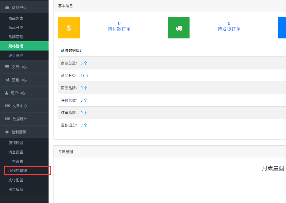The width and height of the screenshot is (286, 203).
Task: Click the 待付款订单 link
Action: tap(119, 29)
